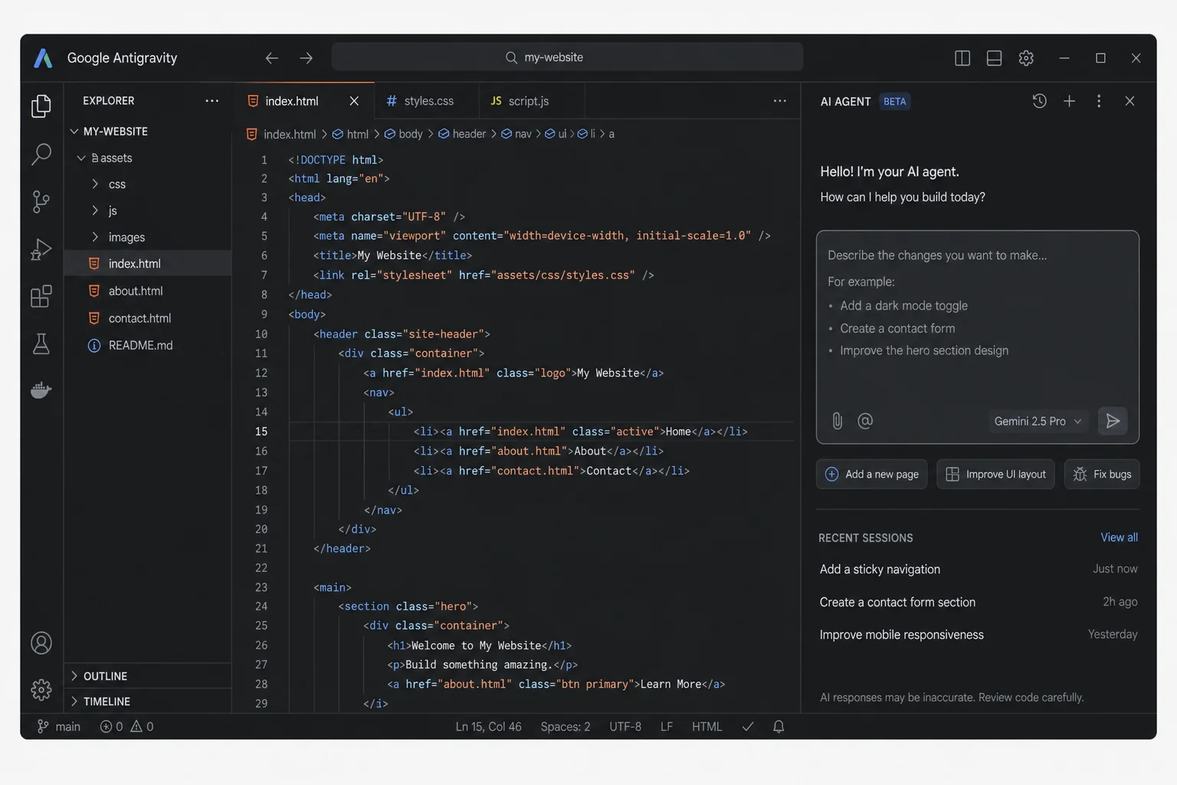Start new AI Agent session plus icon
Viewport: 1177px width, 785px height.
[1069, 101]
